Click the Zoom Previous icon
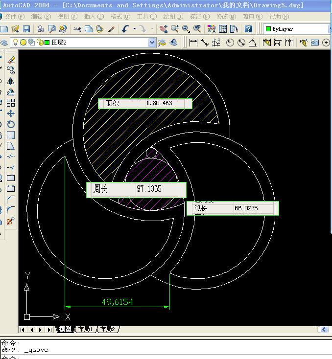The image size is (332, 359). tap(197, 29)
